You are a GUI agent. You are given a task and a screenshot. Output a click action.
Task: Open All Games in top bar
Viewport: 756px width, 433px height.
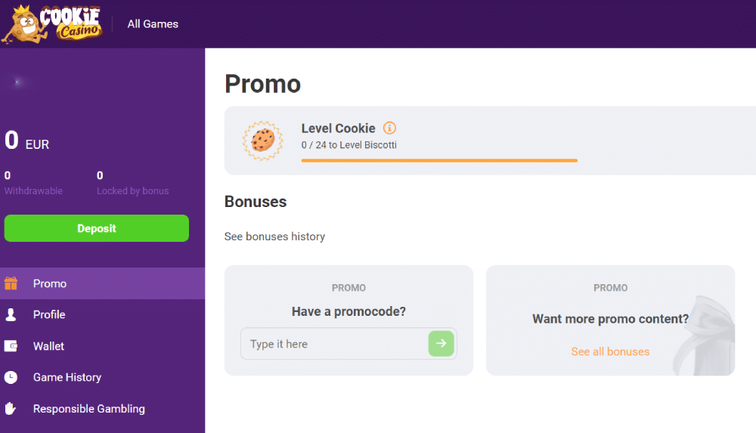(x=153, y=23)
